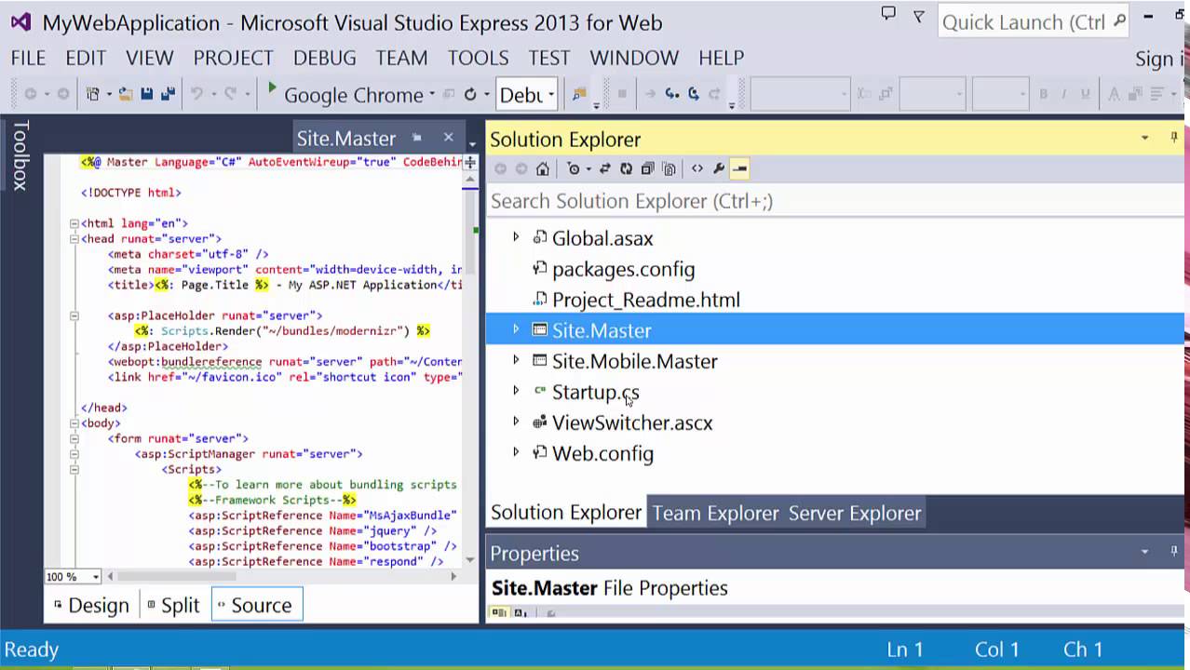Expand the Global.asax tree node
This screenshot has height=670, width=1190.
click(x=516, y=237)
